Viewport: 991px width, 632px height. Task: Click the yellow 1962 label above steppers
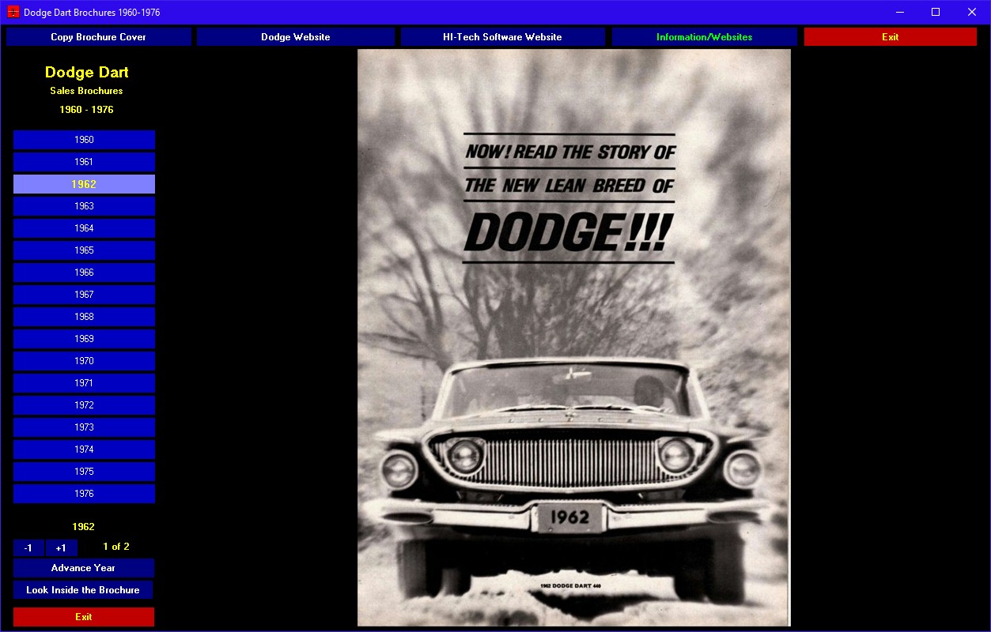[x=83, y=527]
